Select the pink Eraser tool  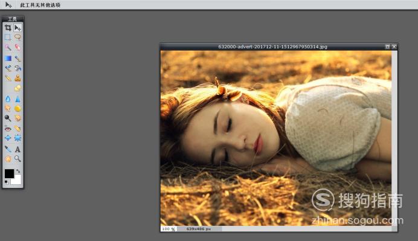(18, 48)
